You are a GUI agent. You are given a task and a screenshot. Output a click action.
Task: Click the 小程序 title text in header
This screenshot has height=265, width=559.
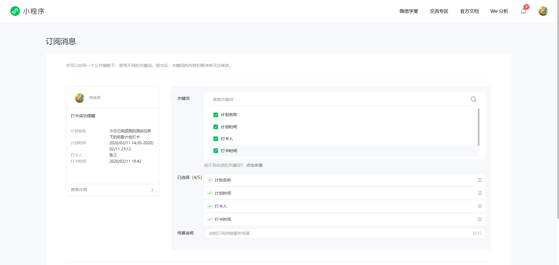pyautogui.click(x=34, y=11)
